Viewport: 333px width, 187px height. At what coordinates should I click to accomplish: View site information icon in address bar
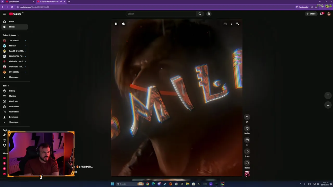(x=17, y=7)
